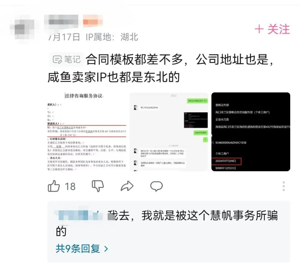Screen dimensions: 300x265
Task: Tap the IP属地 湖北 location label
Action: [x=112, y=37]
